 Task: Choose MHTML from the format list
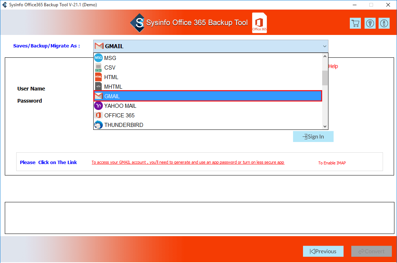[208, 87]
